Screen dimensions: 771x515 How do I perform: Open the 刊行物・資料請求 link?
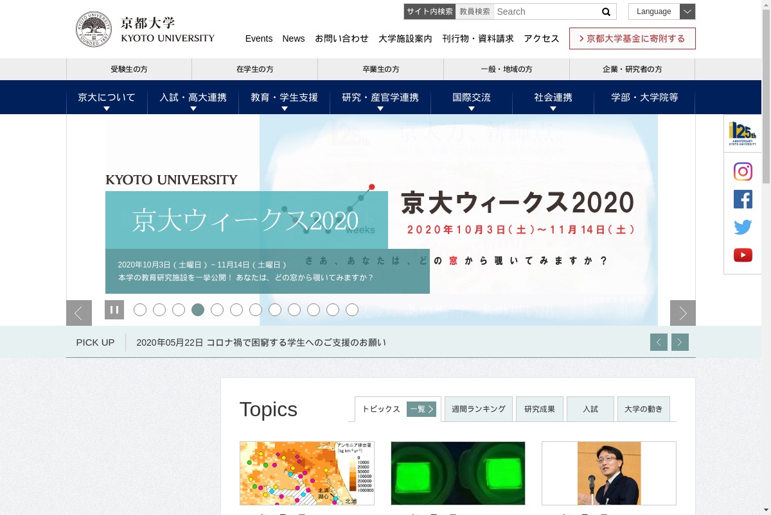478,38
